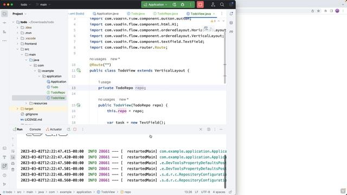The height and width of the screenshot is (195, 347).
Task: Select Application class in project tree
Action: pos(56,82)
